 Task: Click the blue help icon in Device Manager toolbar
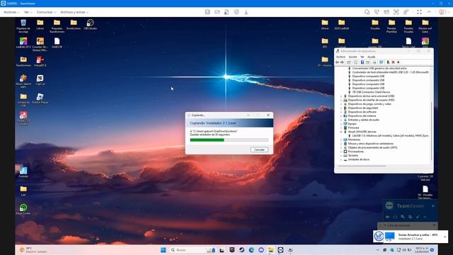click(362, 62)
